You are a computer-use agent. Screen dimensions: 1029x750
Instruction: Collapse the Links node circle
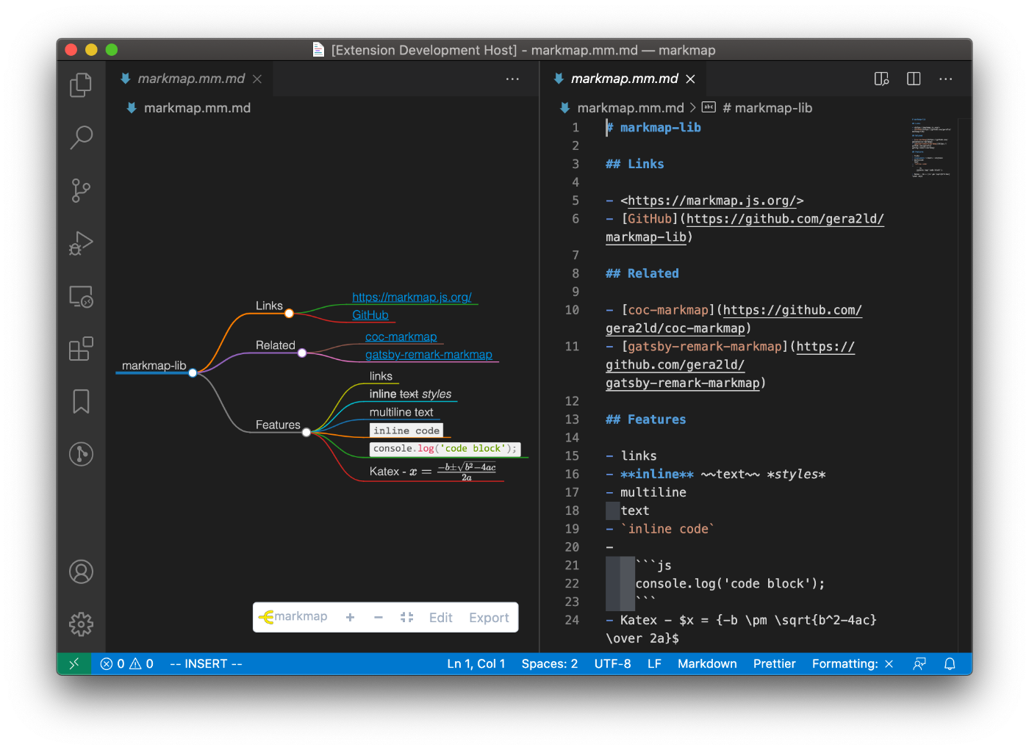coord(289,314)
